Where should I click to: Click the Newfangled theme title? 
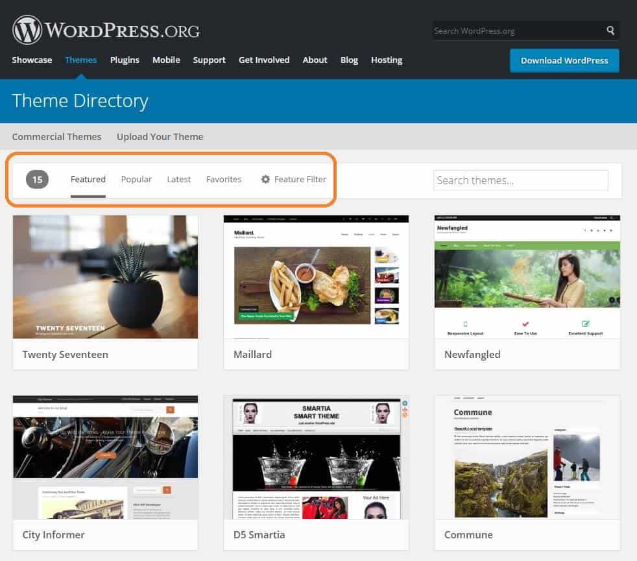[x=472, y=355]
